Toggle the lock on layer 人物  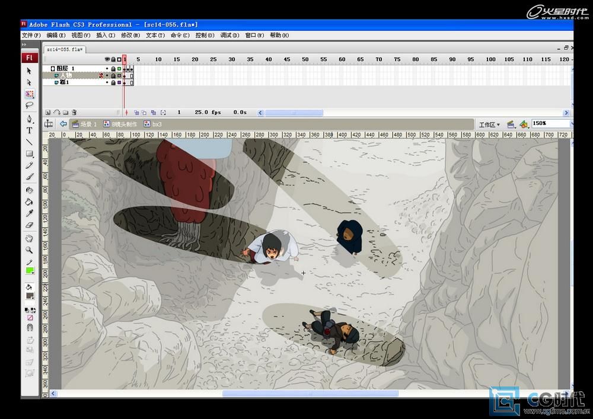(113, 76)
